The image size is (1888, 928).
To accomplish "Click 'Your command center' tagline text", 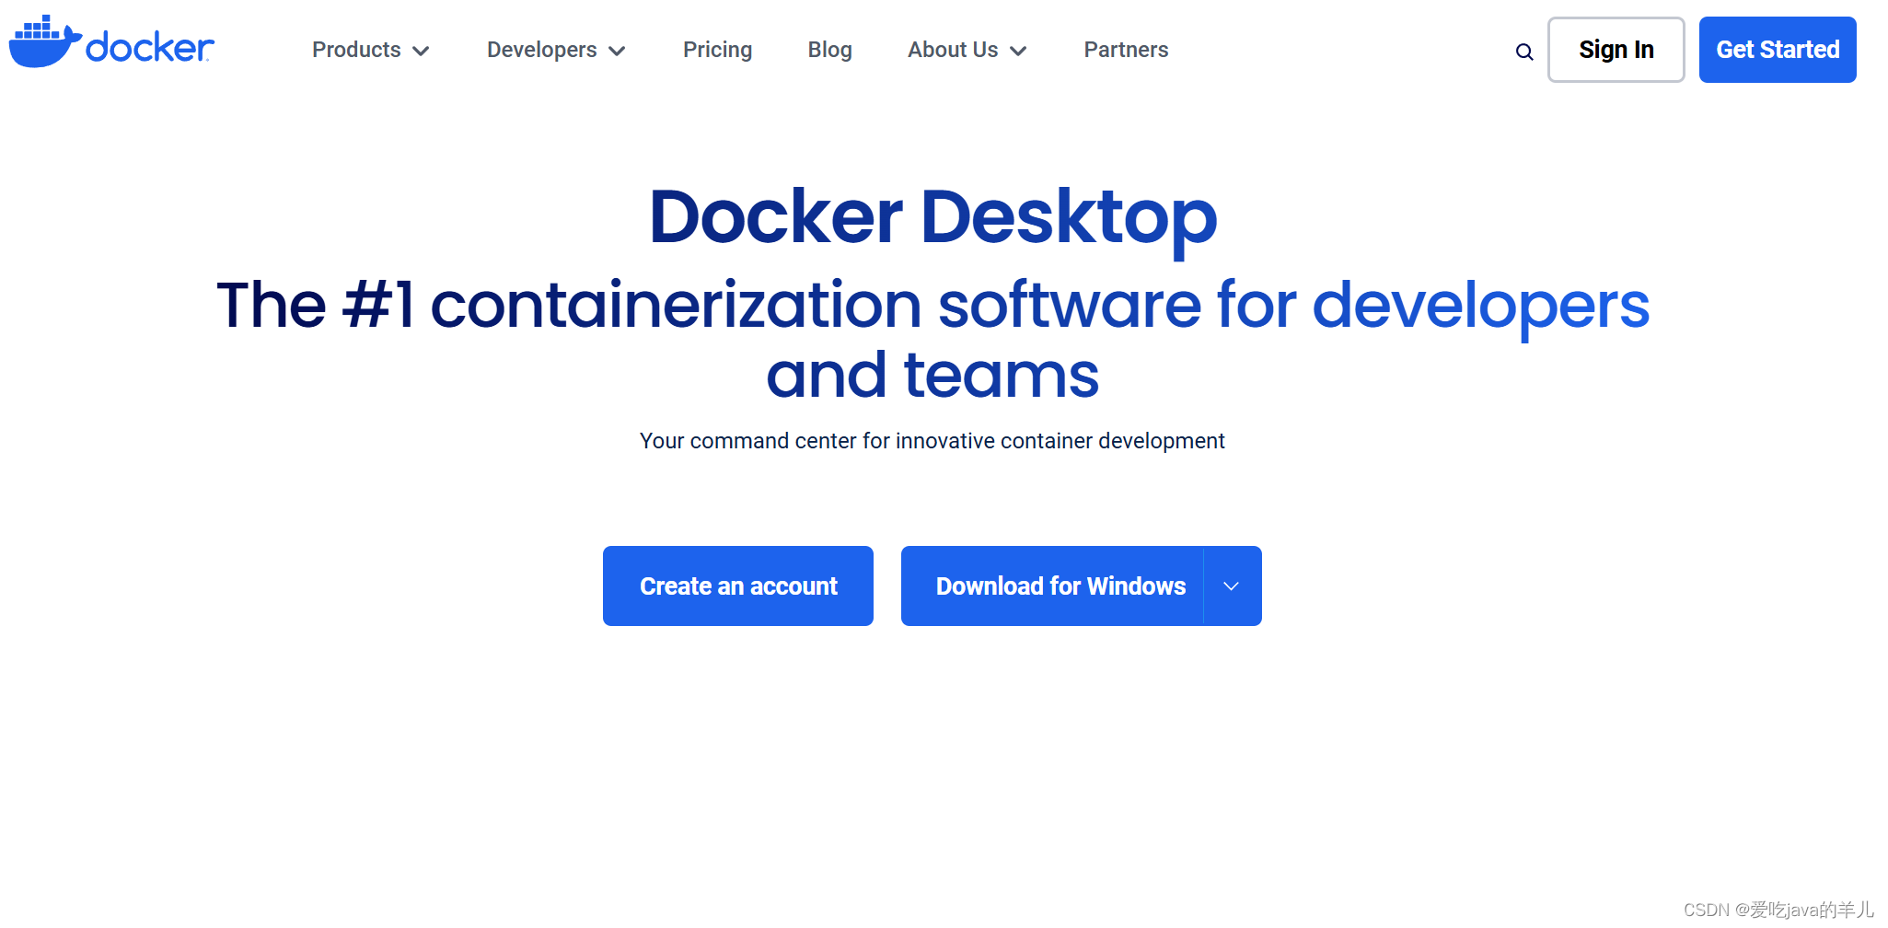I will tap(932, 441).
